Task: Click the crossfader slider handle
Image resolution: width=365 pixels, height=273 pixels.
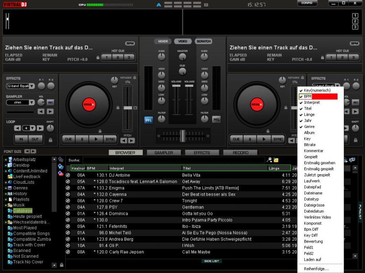Action: (x=182, y=135)
